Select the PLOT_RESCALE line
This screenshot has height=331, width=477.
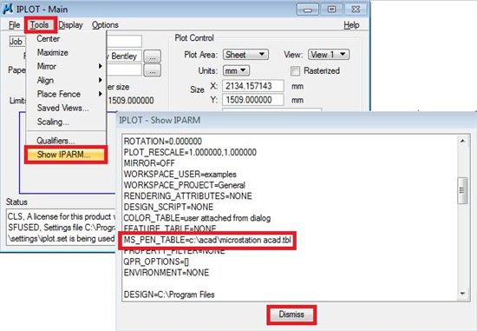click(190, 152)
